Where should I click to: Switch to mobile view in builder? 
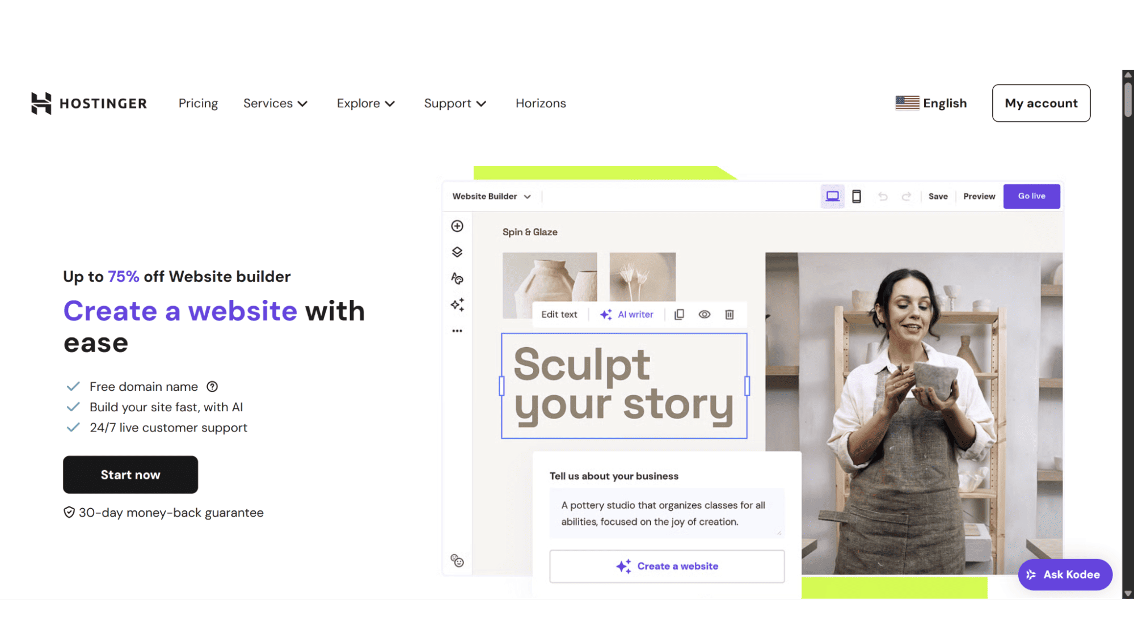pos(857,196)
